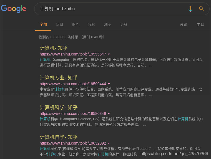The height and width of the screenshot is (159, 211).
Task: Expand dropdown arrow beside topic/19580349 URL
Action: tap(109, 114)
